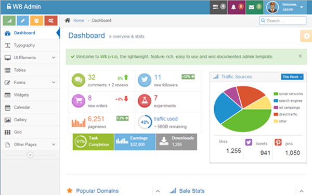Open the tasks list icon in header

click(x=218, y=7)
